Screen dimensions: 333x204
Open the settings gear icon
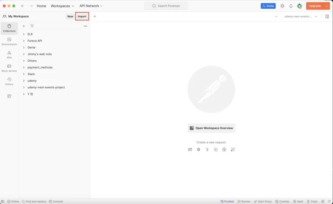282,6
